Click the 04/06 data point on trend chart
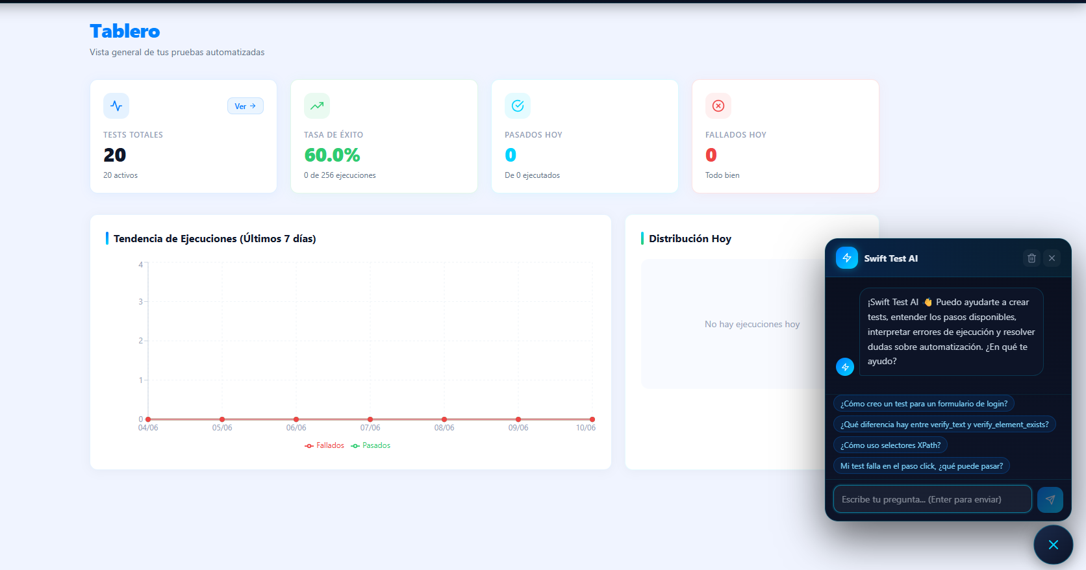This screenshot has height=570, width=1086. point(148,419)
